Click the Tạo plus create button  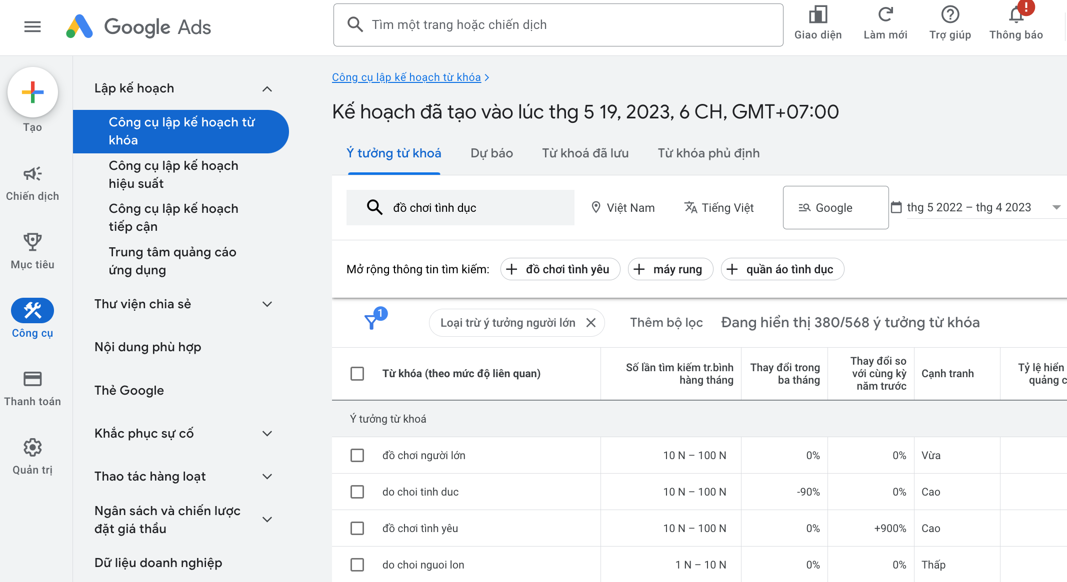coord(32,93)
